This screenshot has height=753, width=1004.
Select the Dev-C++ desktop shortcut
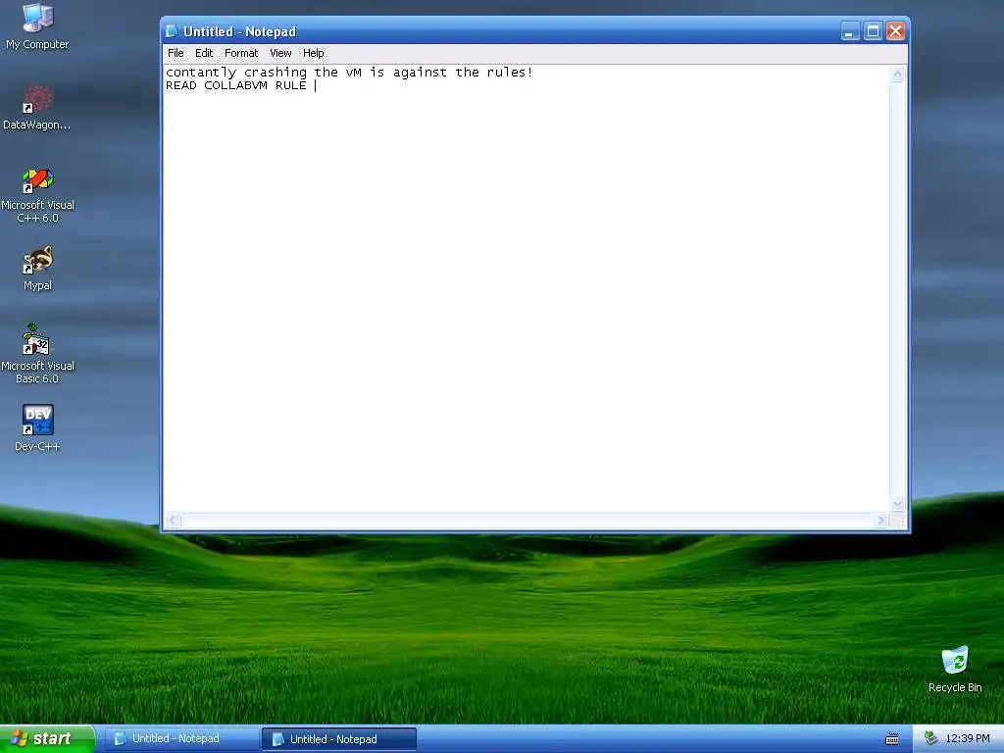[x=37, y=427]
